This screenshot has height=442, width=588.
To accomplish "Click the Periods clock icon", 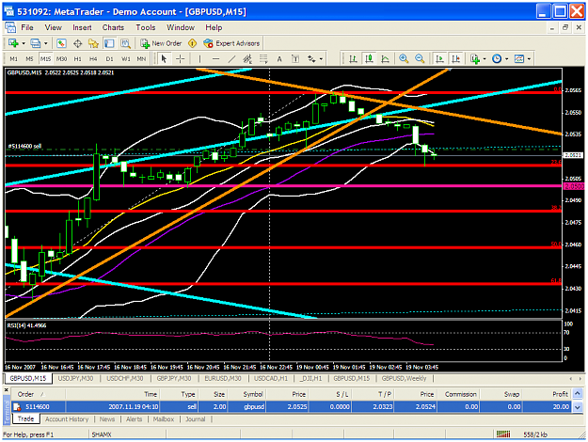I will click(497, 59).
